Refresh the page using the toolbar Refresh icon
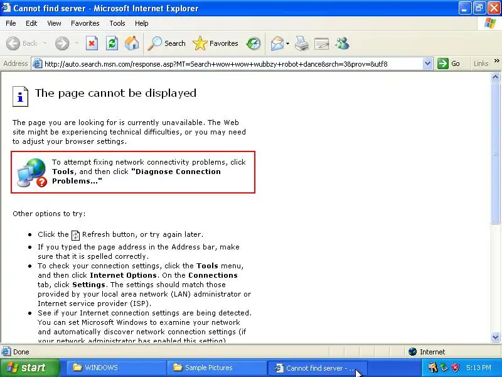 112,43
